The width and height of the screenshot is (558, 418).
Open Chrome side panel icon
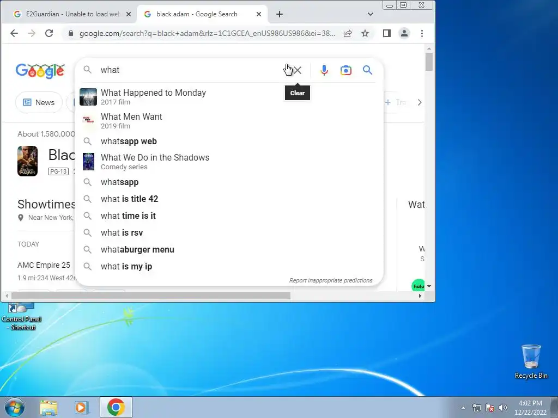click(387, 33)
